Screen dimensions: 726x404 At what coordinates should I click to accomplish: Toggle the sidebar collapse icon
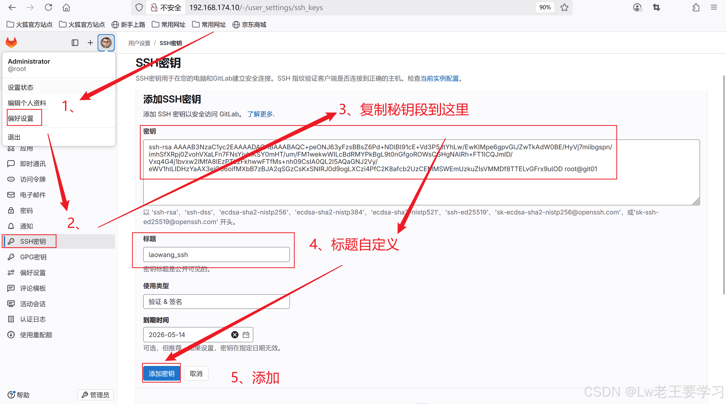point(75,43)
